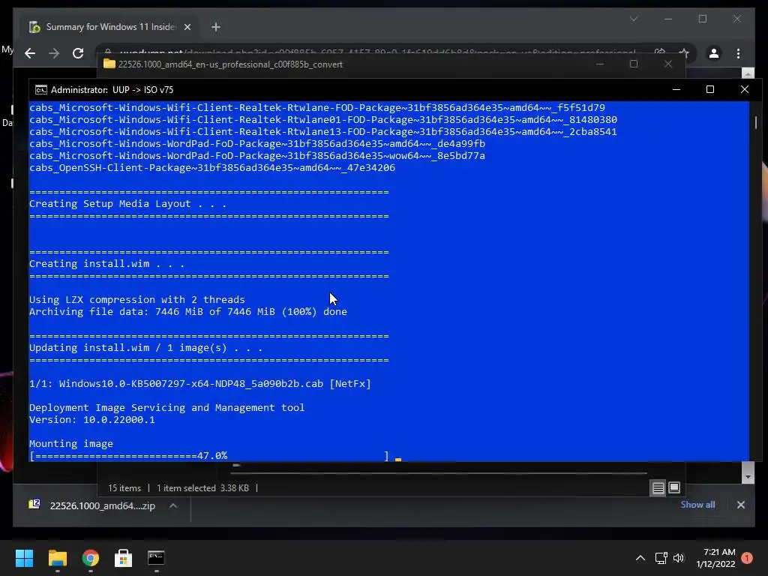The width and height of the screenshot is (768, 576).
Task: Open the Chrome three-dot menu
Action: pyautogui.click(x=738, y=53)
